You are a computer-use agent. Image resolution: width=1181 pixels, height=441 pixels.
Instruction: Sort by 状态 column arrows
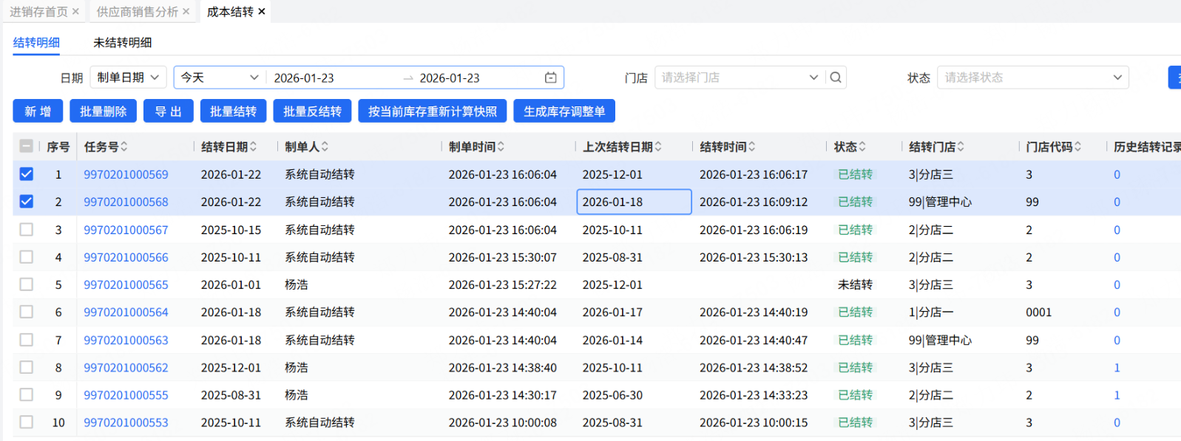(862, 147)
